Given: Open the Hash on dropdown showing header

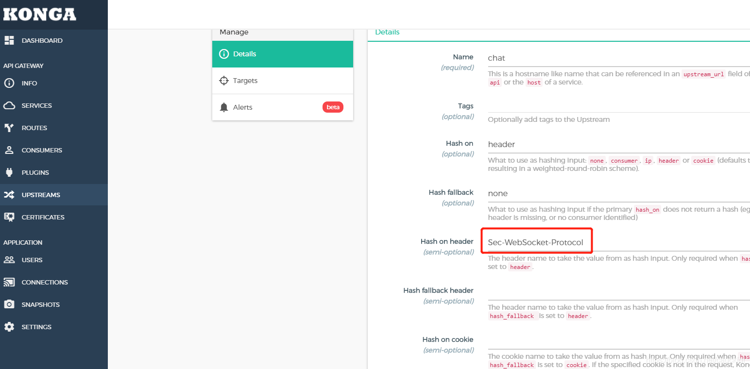Looking at the screenshot, I should [x=619, y=144].
